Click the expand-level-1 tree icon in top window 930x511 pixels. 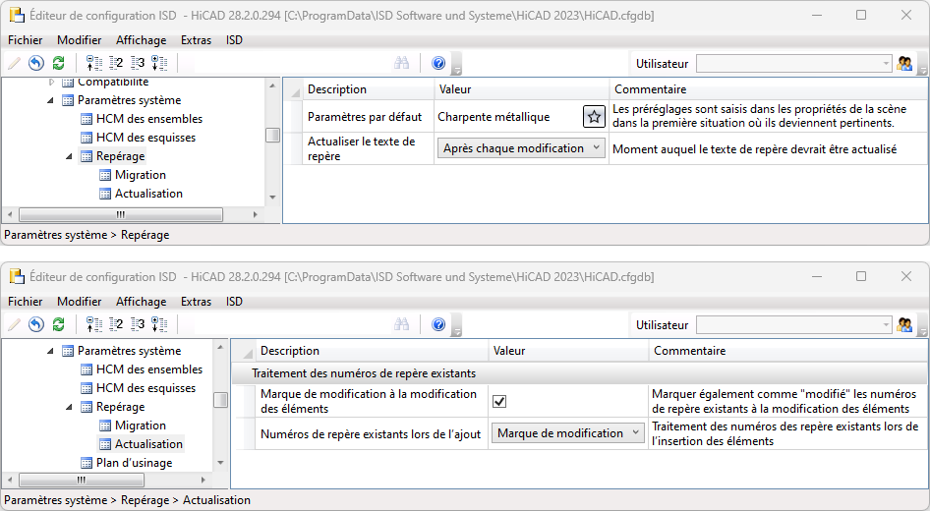[x=93, y=63]
